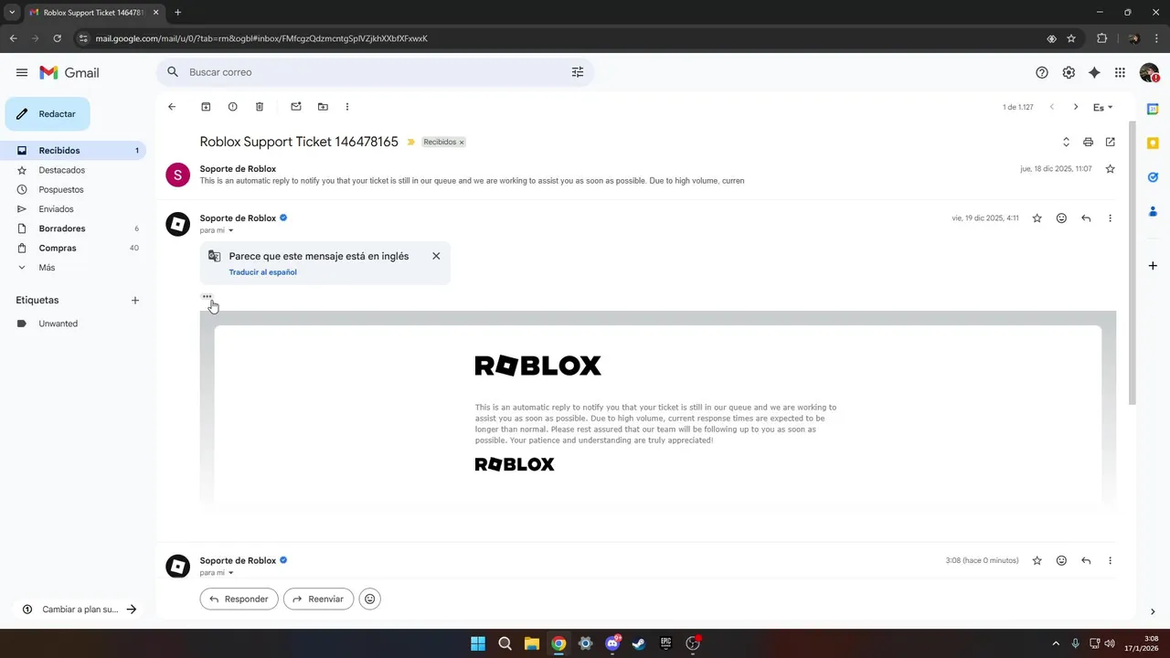Show hidden system tray icons
The height and width of the screenshot is (658, 1170).
[x=1056, y=643]
